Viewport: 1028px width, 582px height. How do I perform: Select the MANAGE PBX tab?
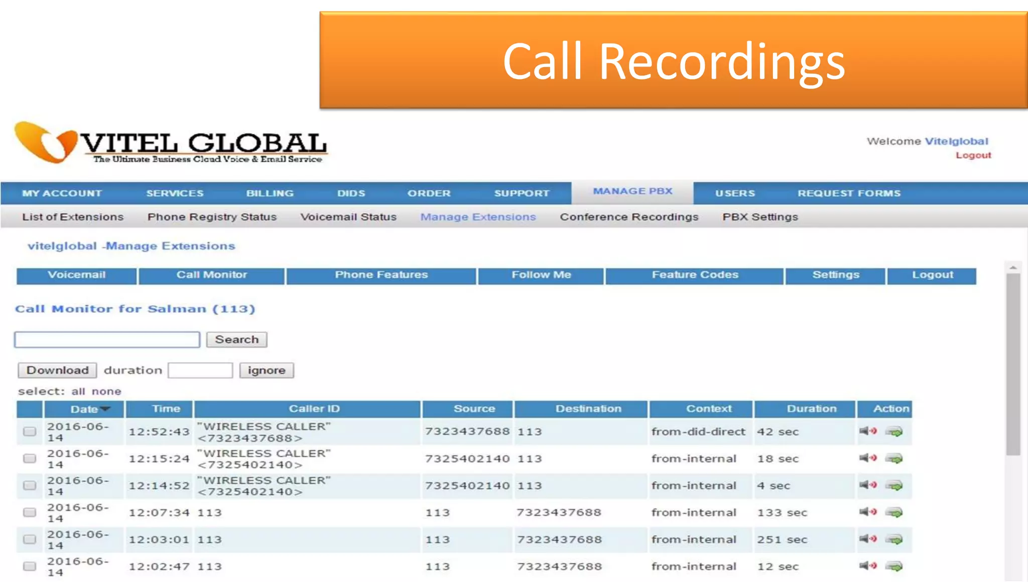[x=632, y=192]
